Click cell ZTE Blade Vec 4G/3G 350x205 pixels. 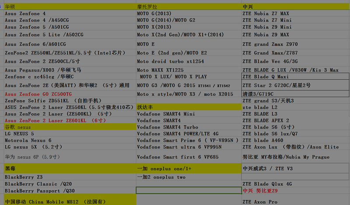(x=296, y=61)
